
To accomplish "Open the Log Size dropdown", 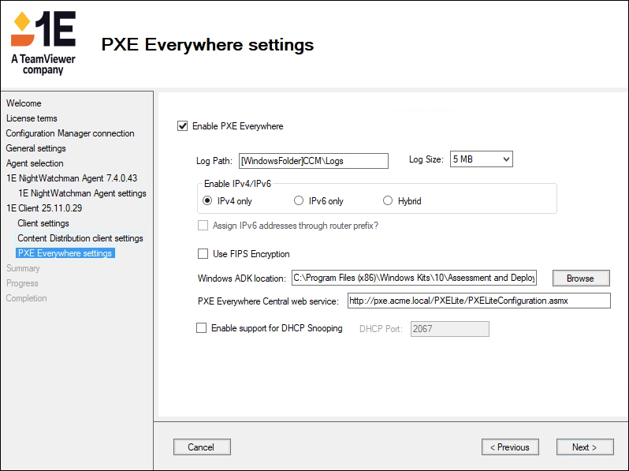I will [481, 159].
